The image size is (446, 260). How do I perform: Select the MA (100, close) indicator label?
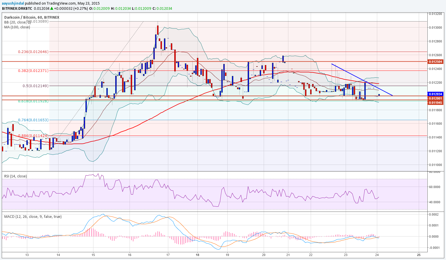(17, 27)
